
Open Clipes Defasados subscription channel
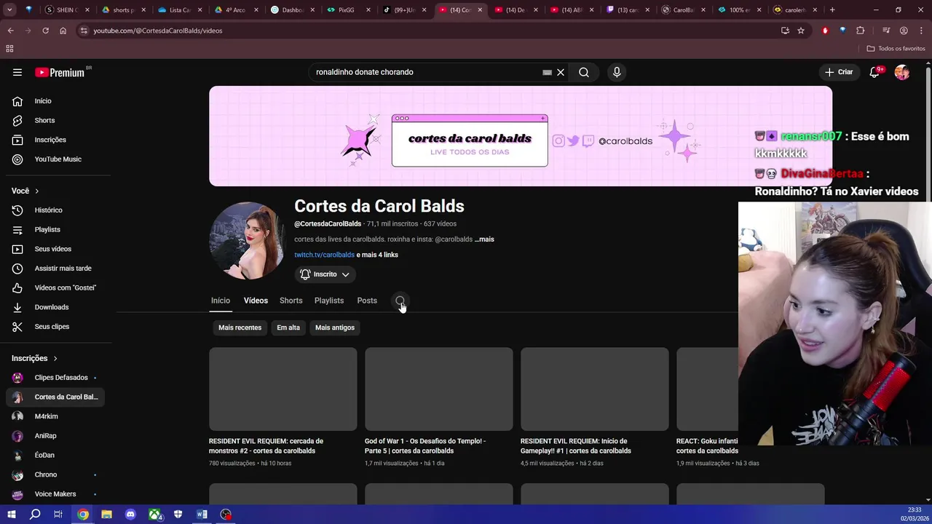tap(55, 378)
